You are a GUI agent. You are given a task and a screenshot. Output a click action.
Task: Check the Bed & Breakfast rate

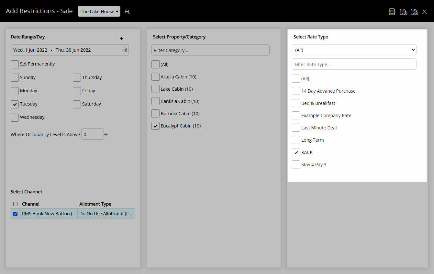(x=296, y=103)
